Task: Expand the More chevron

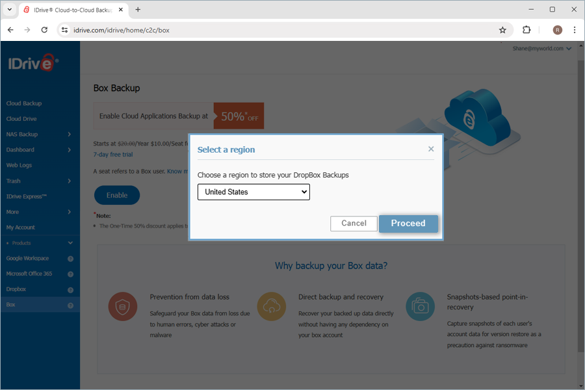Action: pyautogui.click(x=70, y=212)
